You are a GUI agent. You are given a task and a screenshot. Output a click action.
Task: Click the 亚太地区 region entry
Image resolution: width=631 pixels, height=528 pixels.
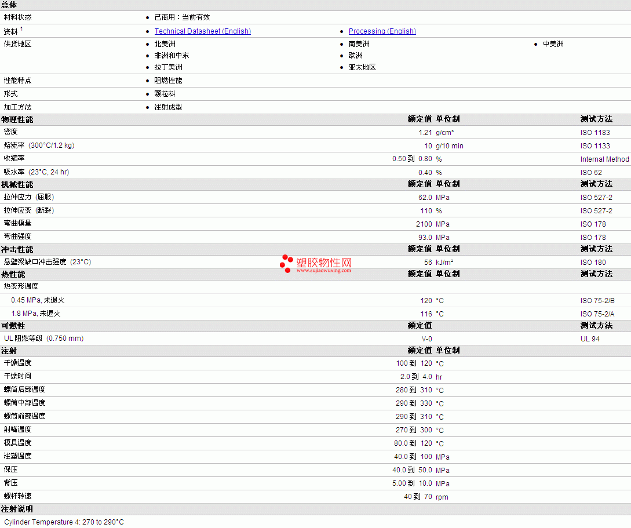coord(362,68)
